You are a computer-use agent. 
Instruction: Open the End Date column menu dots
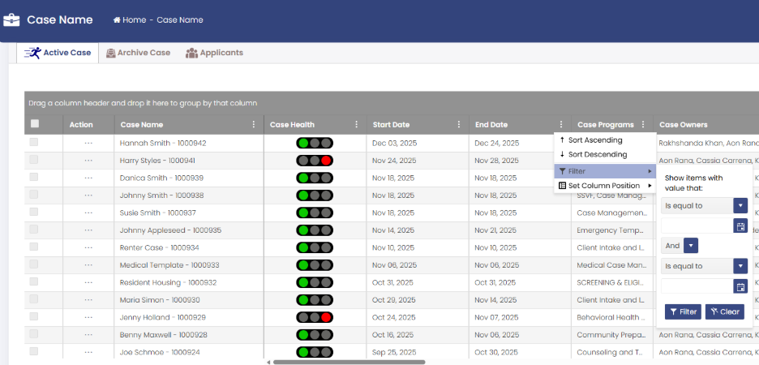[561, 124]
